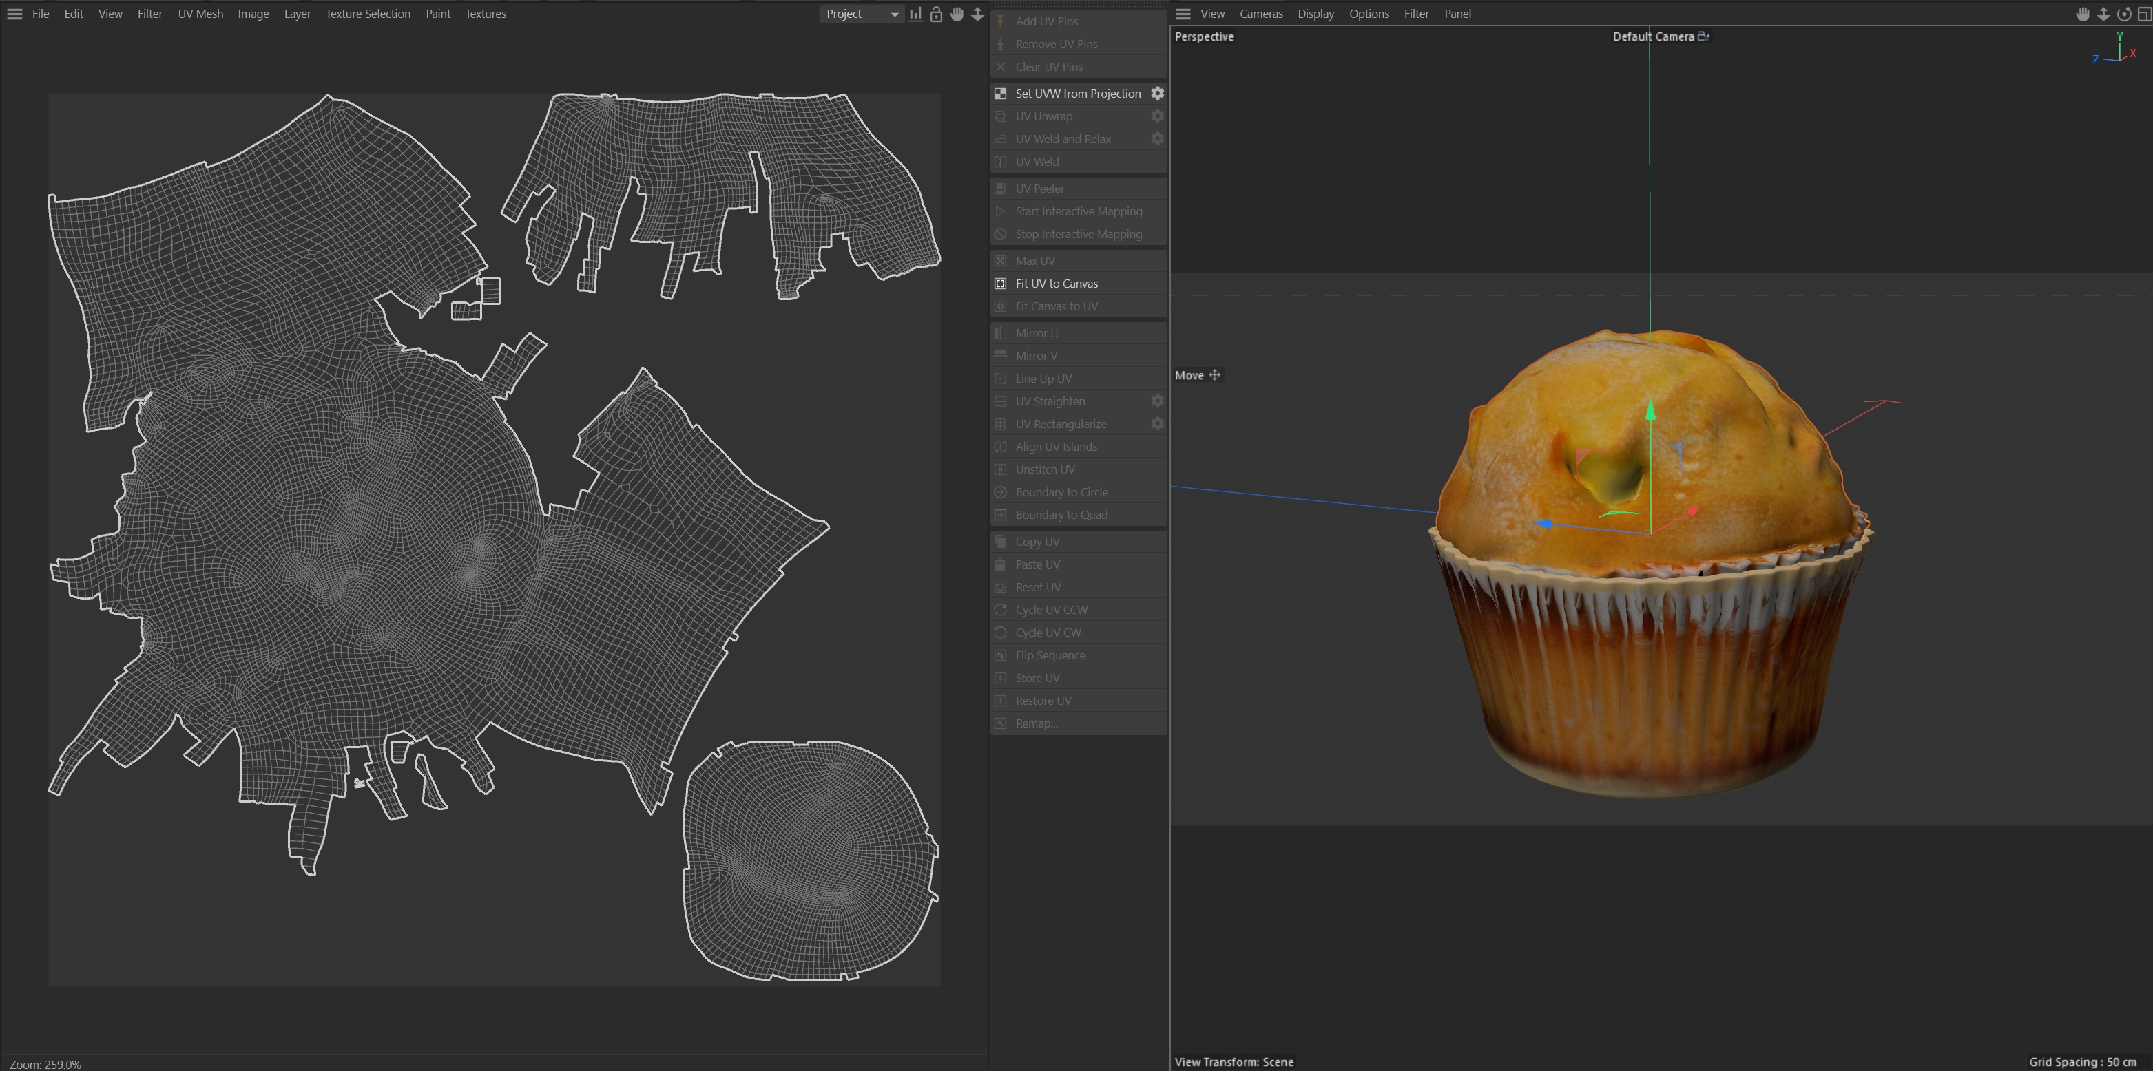Click the orbit camera icon in 3D viewport

pyautogui.click(x=2124, y=14)
